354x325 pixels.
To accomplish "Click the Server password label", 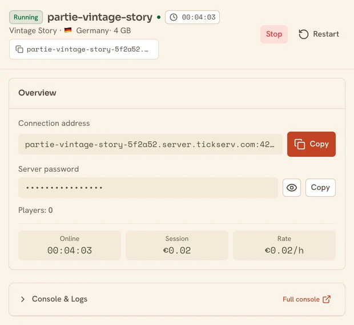I will [49, 169].
